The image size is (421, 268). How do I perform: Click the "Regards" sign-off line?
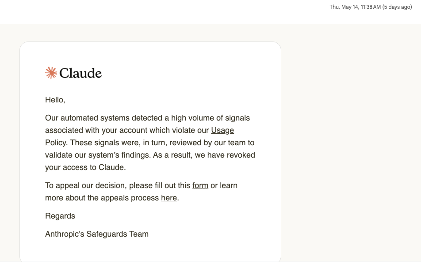tap(60, 216)
